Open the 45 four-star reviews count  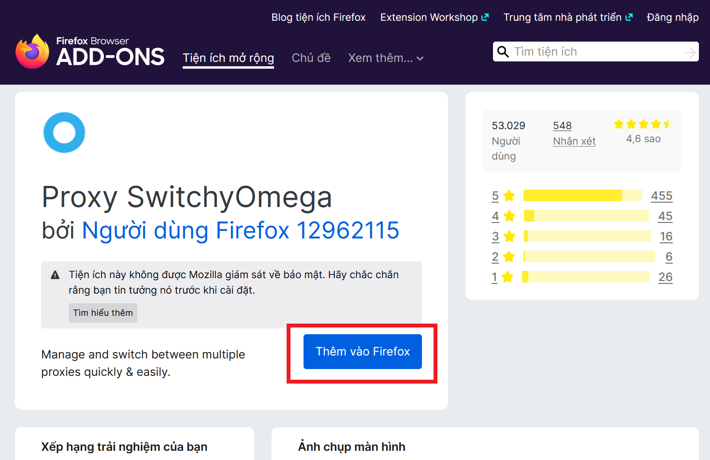point(666,216)
